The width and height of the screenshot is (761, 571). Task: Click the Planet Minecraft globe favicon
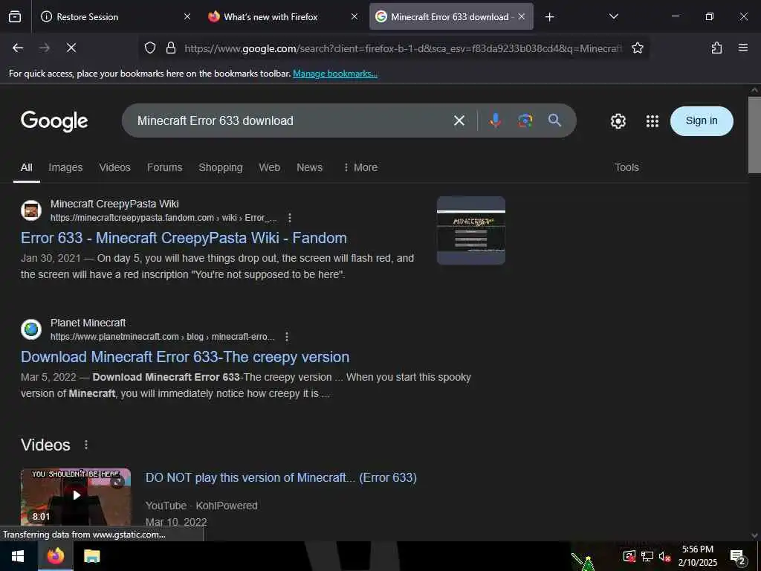pyautogui.click(x=31, y=329)
